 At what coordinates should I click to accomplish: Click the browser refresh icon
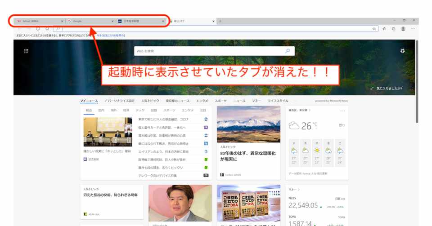(38, 29)
